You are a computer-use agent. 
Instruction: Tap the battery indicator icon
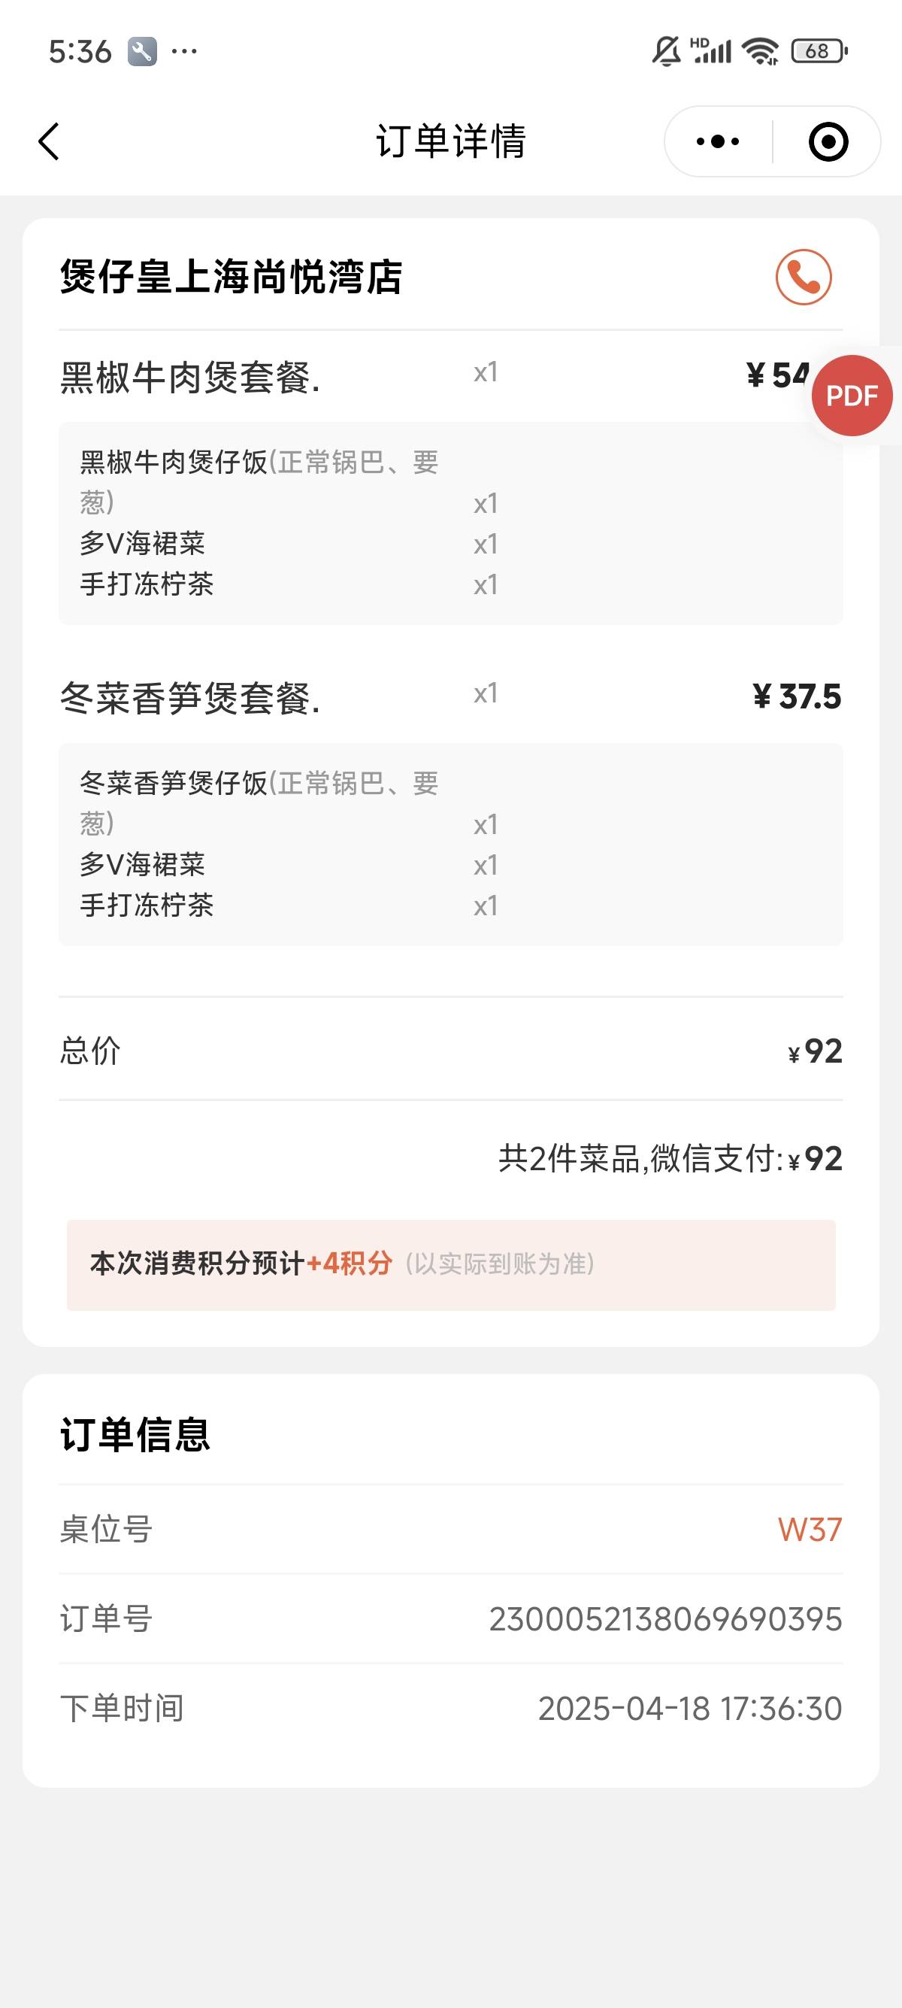click(819, 51)
